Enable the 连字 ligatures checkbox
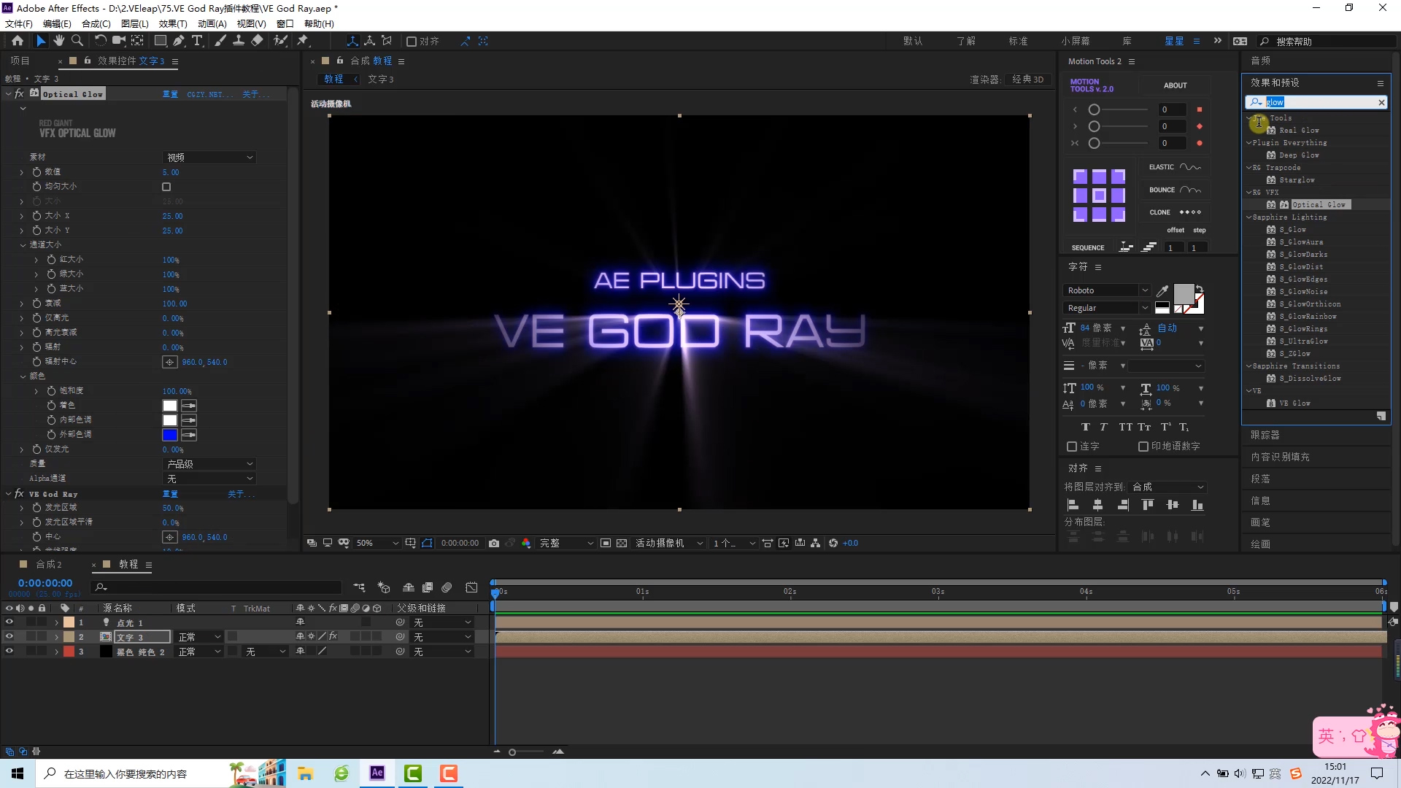This screenshot has width=1401, height=788. click(x=1072, y=447)
